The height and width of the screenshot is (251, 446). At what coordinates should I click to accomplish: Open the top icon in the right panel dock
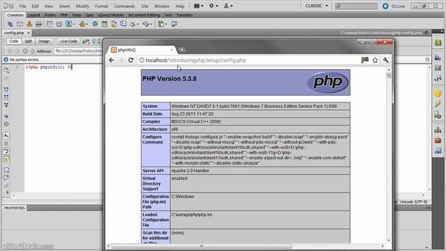[438, 43]
